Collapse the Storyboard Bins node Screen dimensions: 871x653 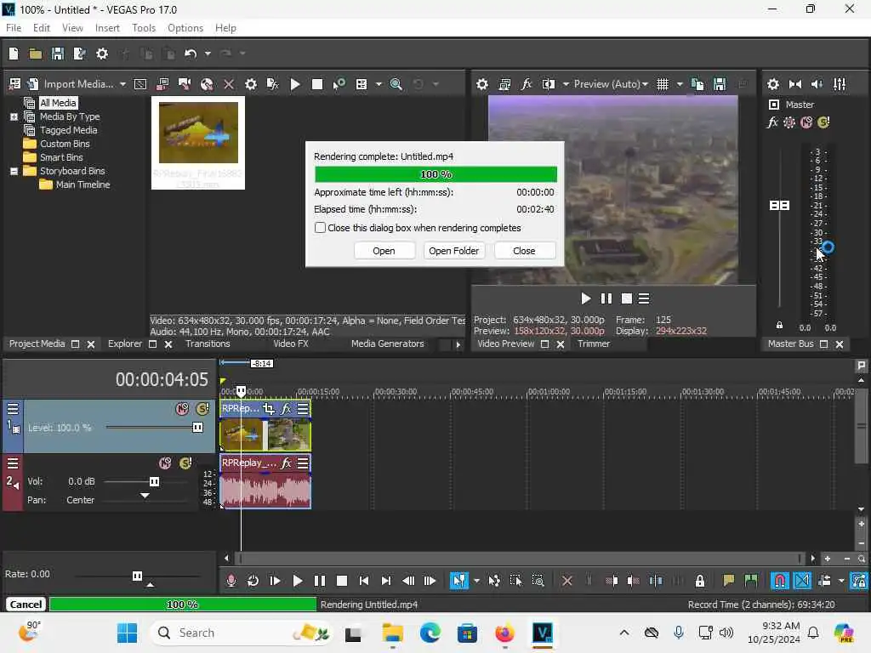tap(14, 171)
